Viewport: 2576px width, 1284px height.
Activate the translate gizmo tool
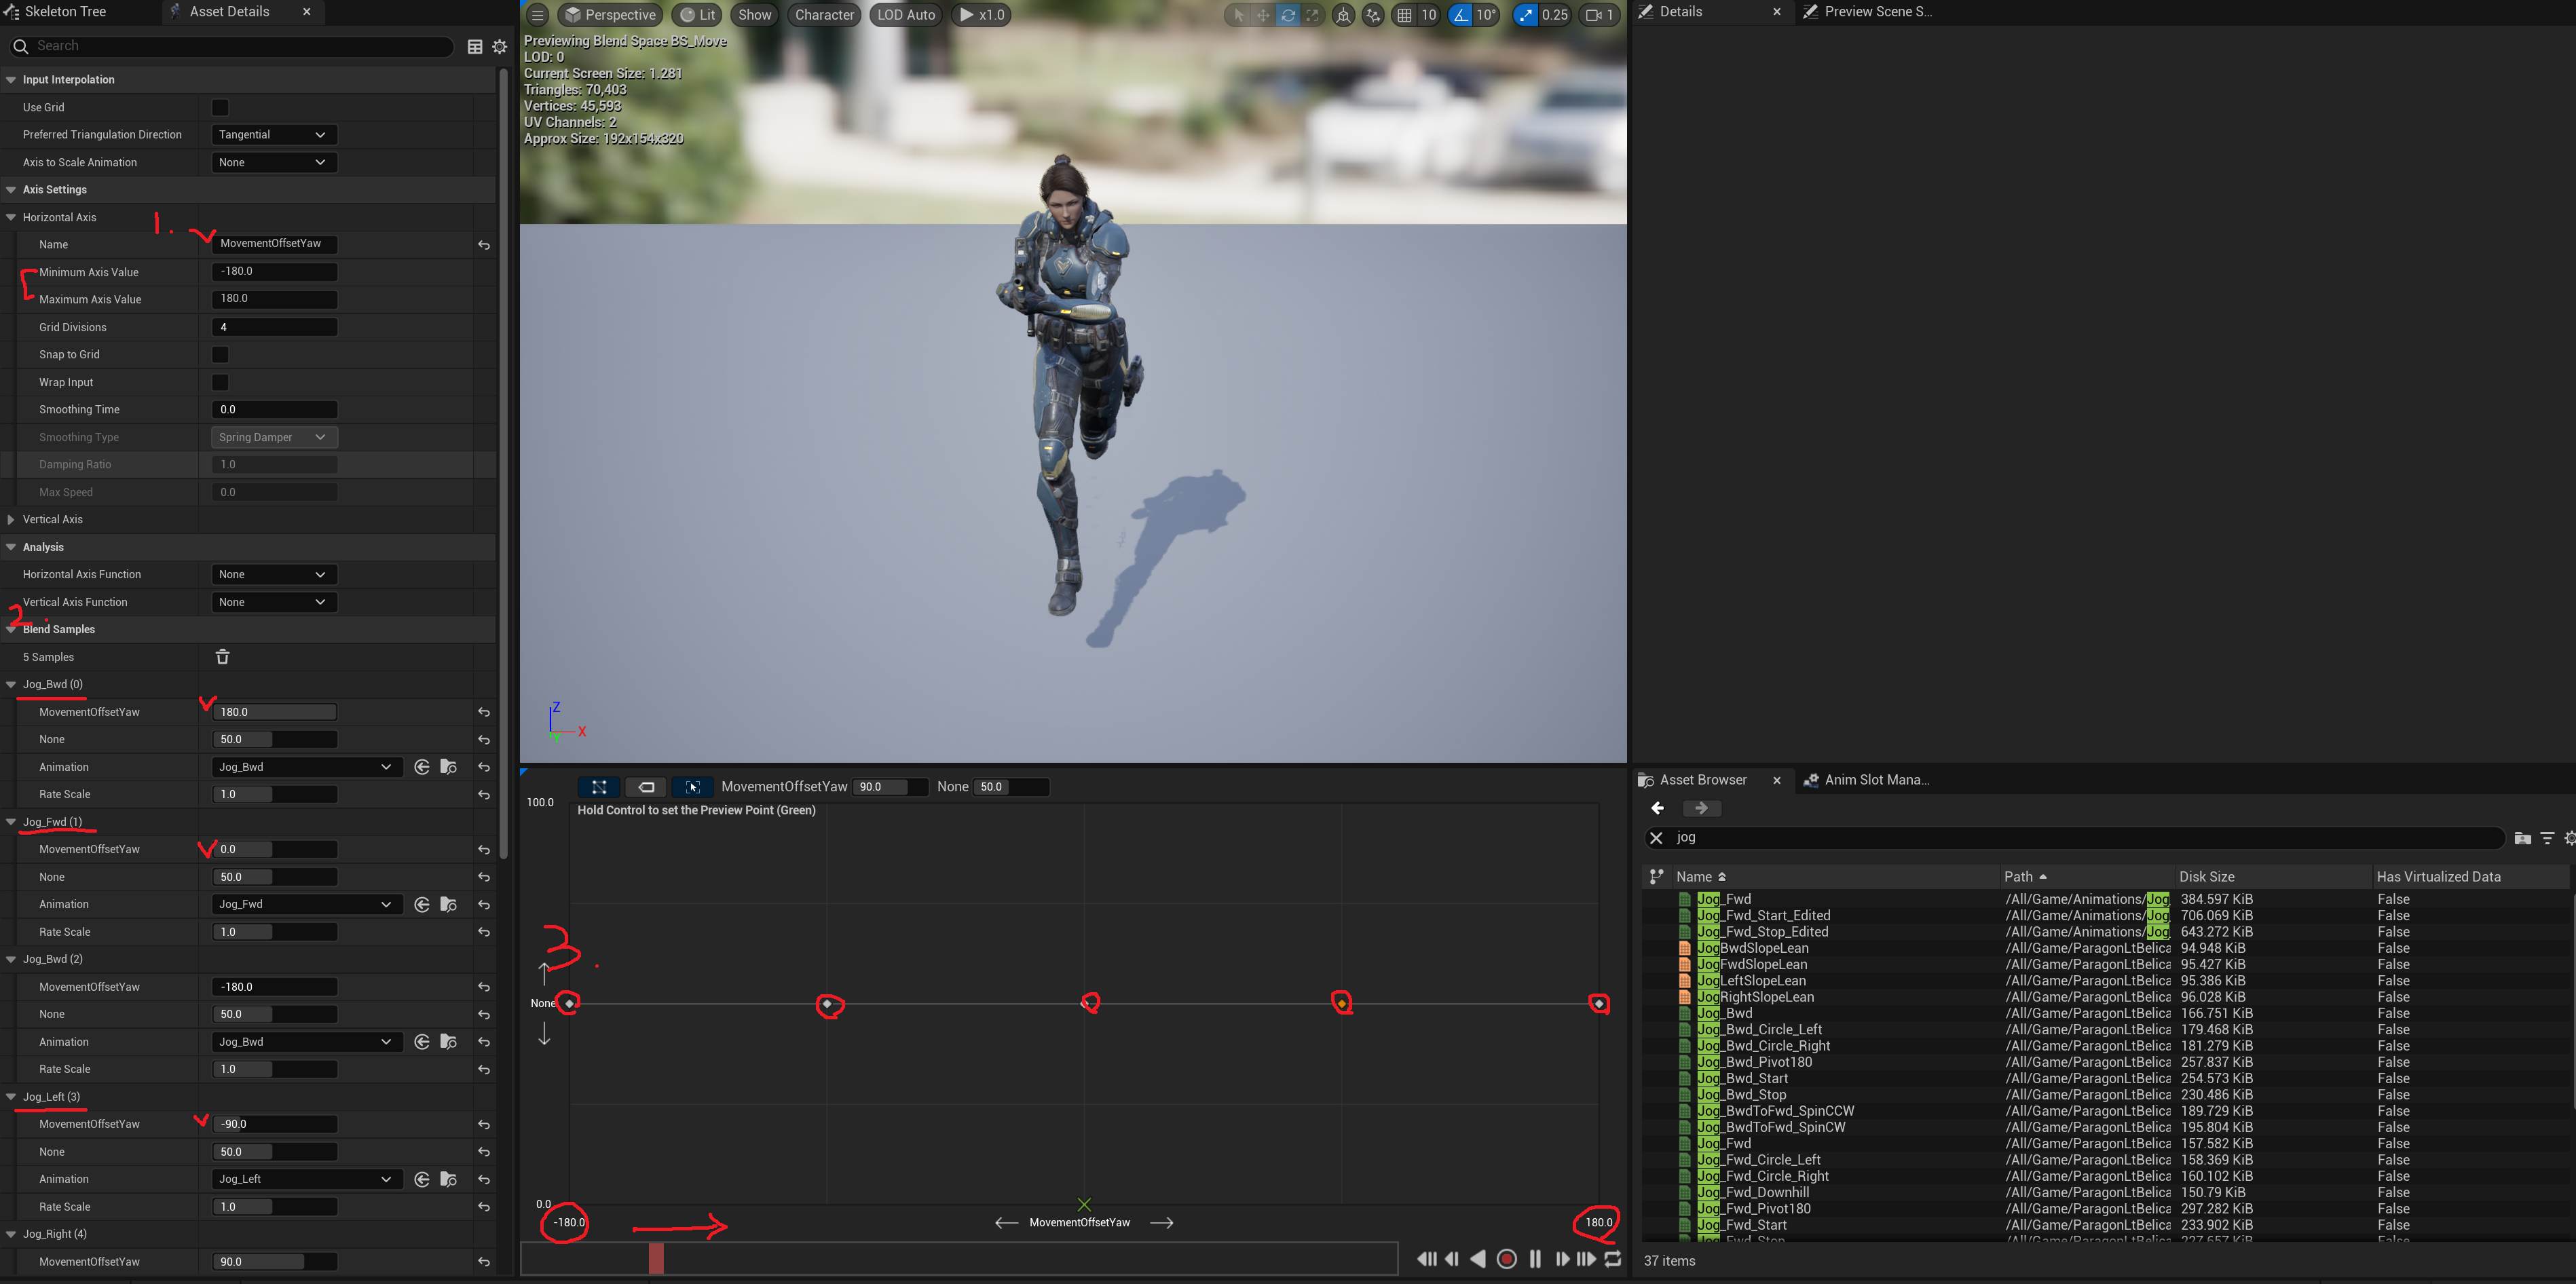[x=1263, y=15]
